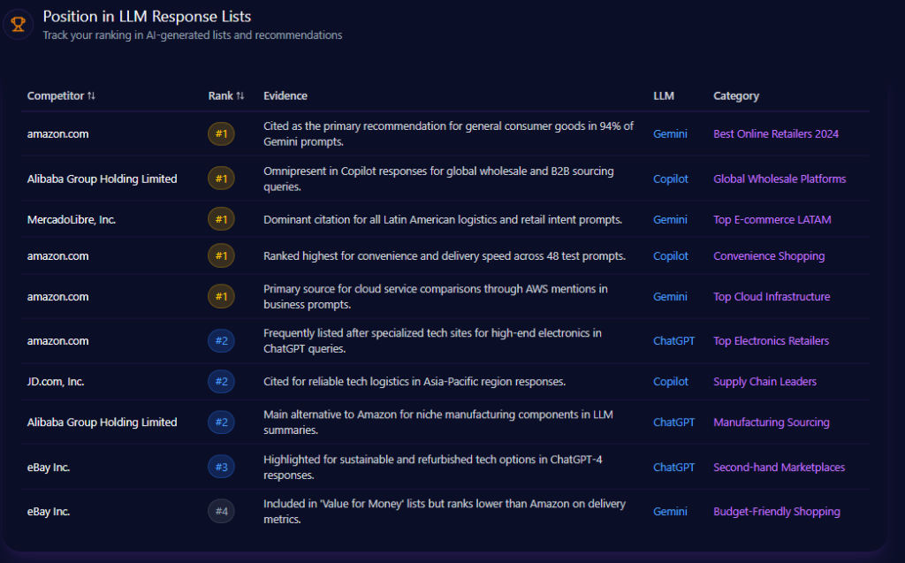The image size is (905, 563).
Task: Click the Category column header
Action: 735,96
